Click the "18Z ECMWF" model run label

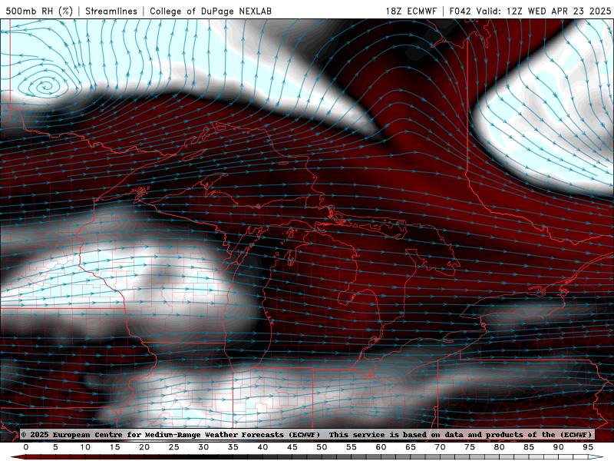click(411, 11)
